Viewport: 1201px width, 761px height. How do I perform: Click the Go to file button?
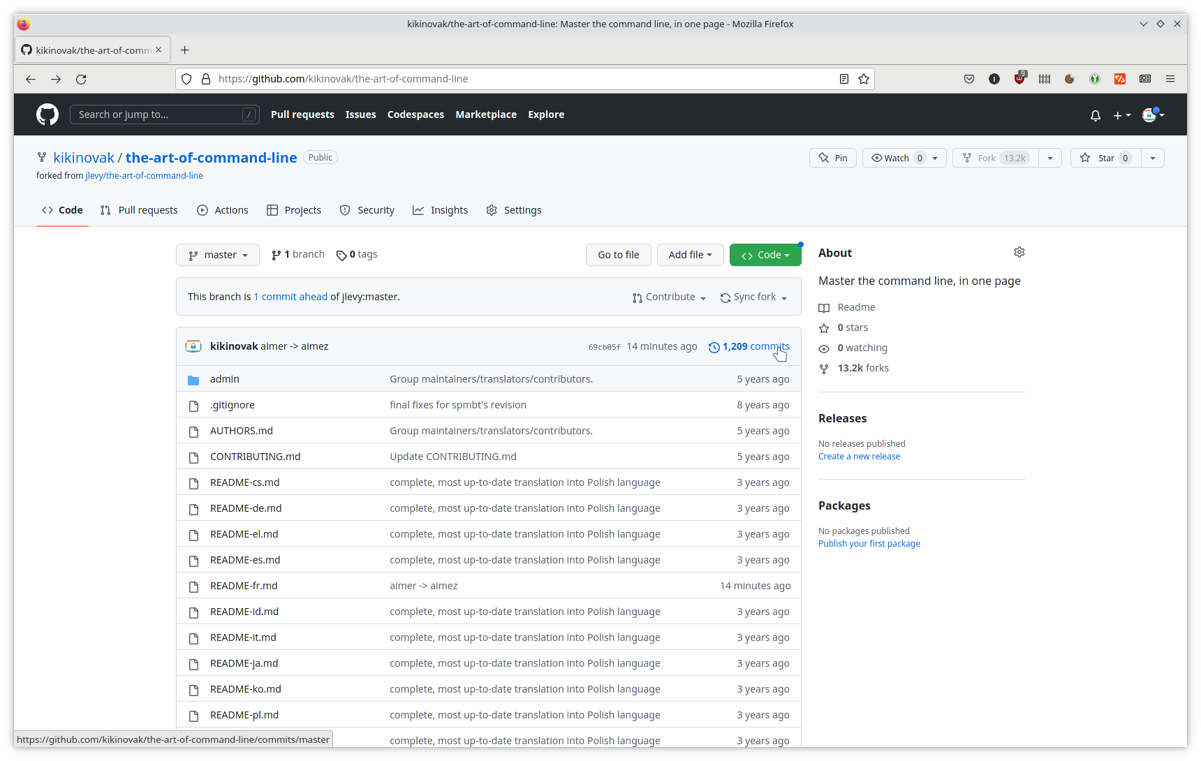618,255
